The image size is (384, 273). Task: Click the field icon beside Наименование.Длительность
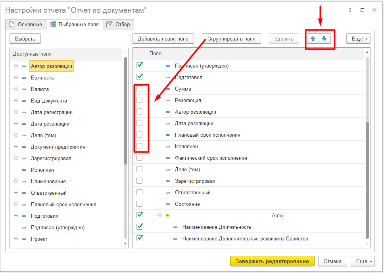pos(175,227)
